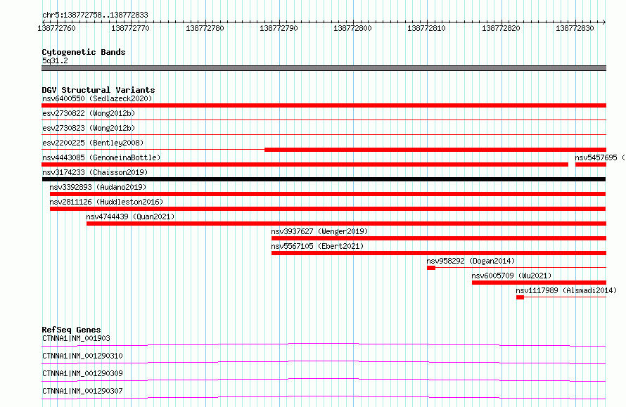Click ruler position 138772790
Viewport: 626px width, 407px height.
point(279,28)
